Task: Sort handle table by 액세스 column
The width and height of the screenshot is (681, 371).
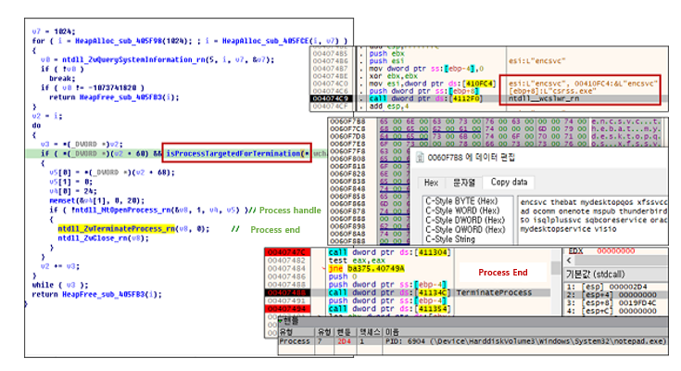Action: coord(370,332)
